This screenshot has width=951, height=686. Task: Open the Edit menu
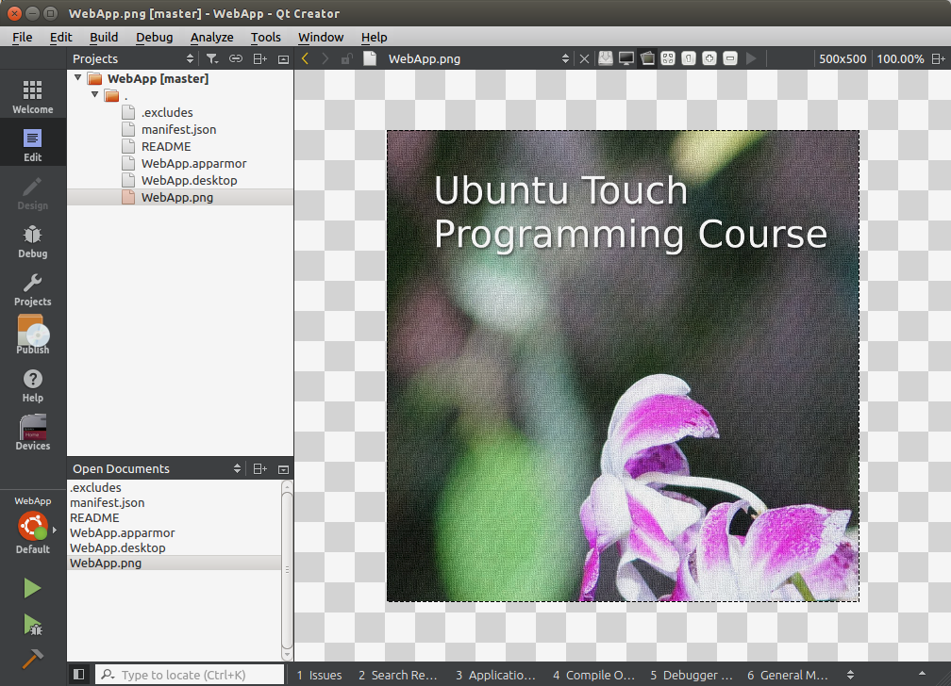coord(60,37)
